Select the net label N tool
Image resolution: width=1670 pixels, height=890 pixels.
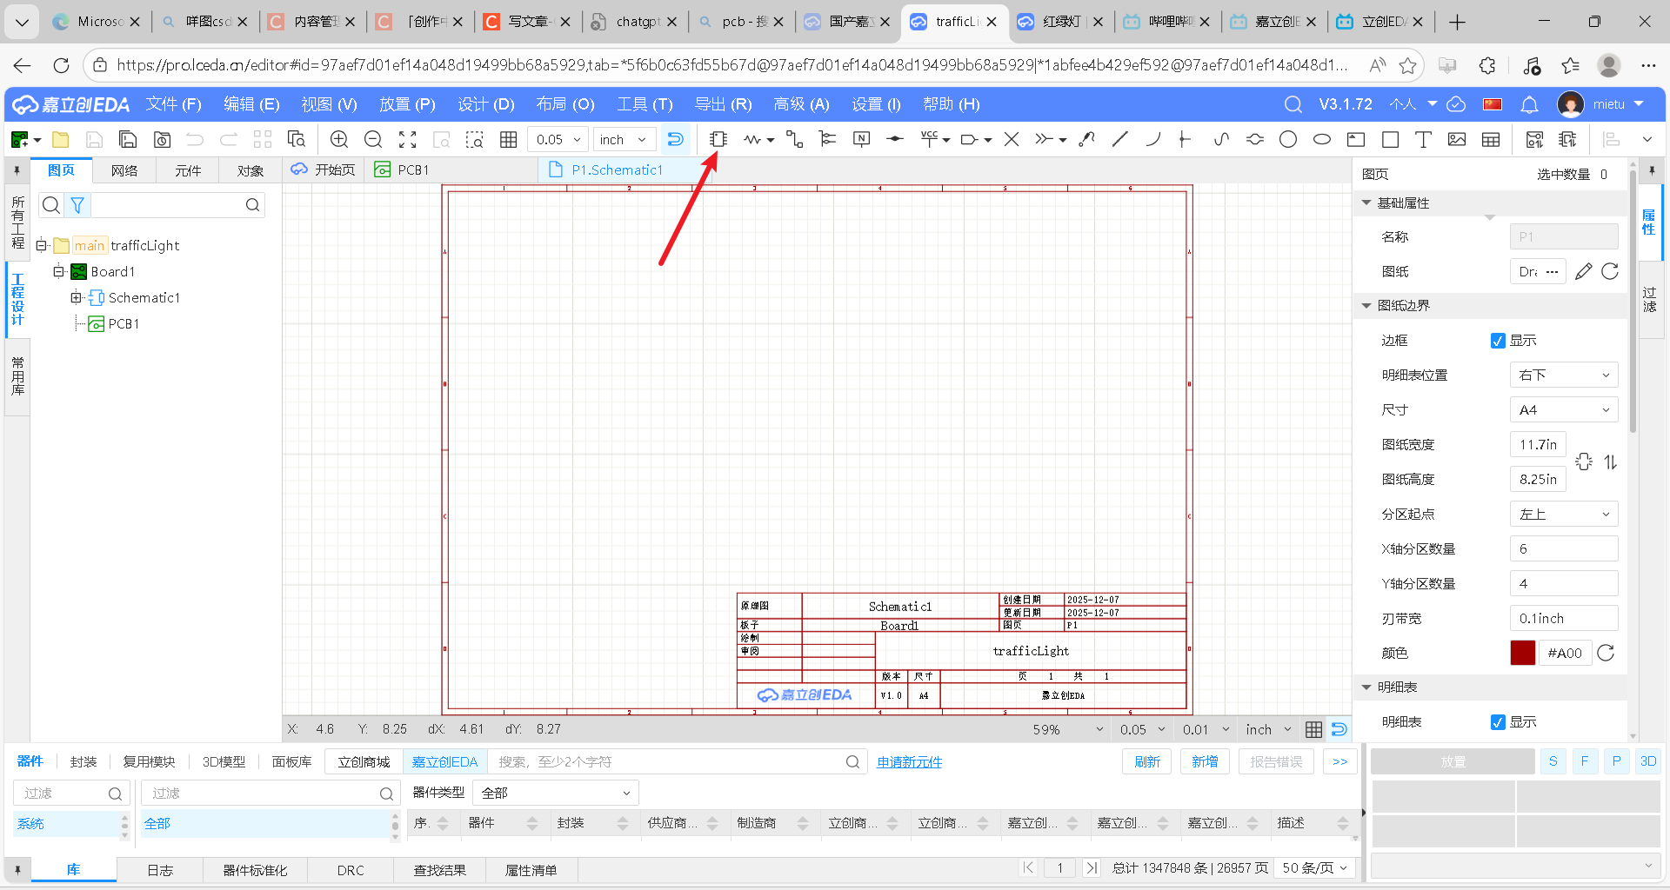pyautogui.click(x=861, y=139)
